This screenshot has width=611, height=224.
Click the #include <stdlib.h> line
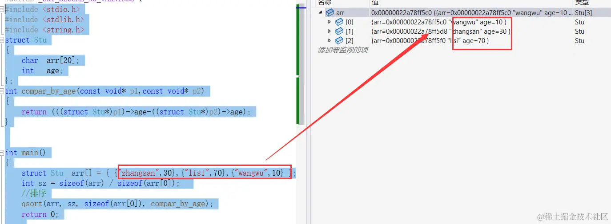click(x=44, y=19)
